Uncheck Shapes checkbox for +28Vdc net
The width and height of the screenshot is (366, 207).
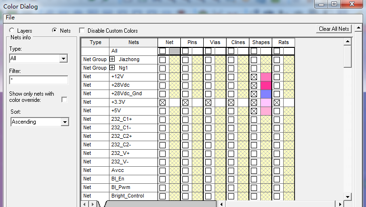[x=254, y=85]
